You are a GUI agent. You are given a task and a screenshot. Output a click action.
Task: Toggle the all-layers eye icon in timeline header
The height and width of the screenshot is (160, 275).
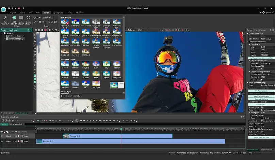[2, 132]
